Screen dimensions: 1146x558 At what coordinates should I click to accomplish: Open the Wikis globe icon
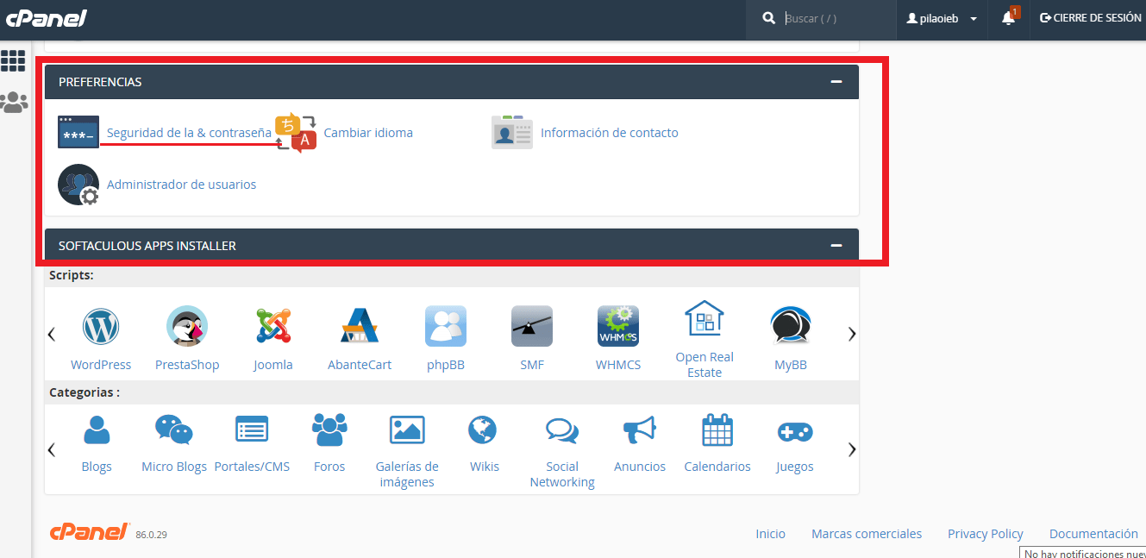(483, 429)
